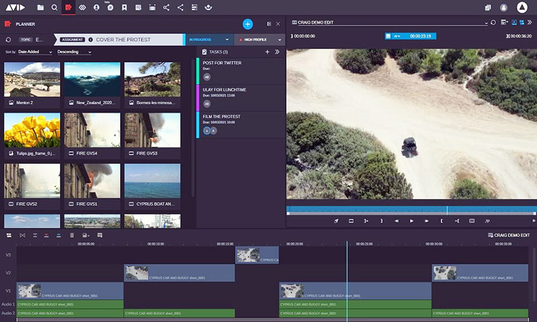
Task: Toggle the timeline track layout button
Action: pos(9,235)
